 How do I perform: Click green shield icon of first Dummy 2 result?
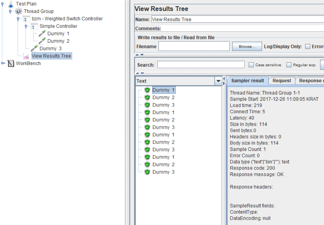click(147, 97)
